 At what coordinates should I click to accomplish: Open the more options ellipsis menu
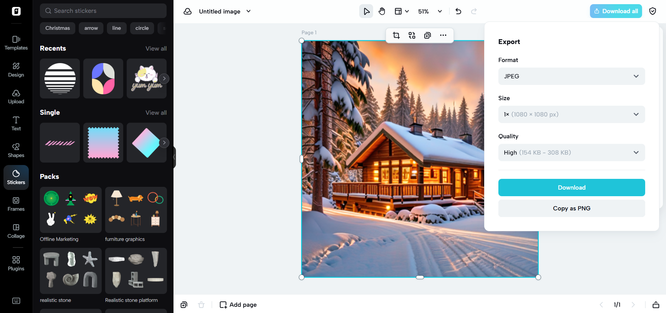click(x=443, y=35)
